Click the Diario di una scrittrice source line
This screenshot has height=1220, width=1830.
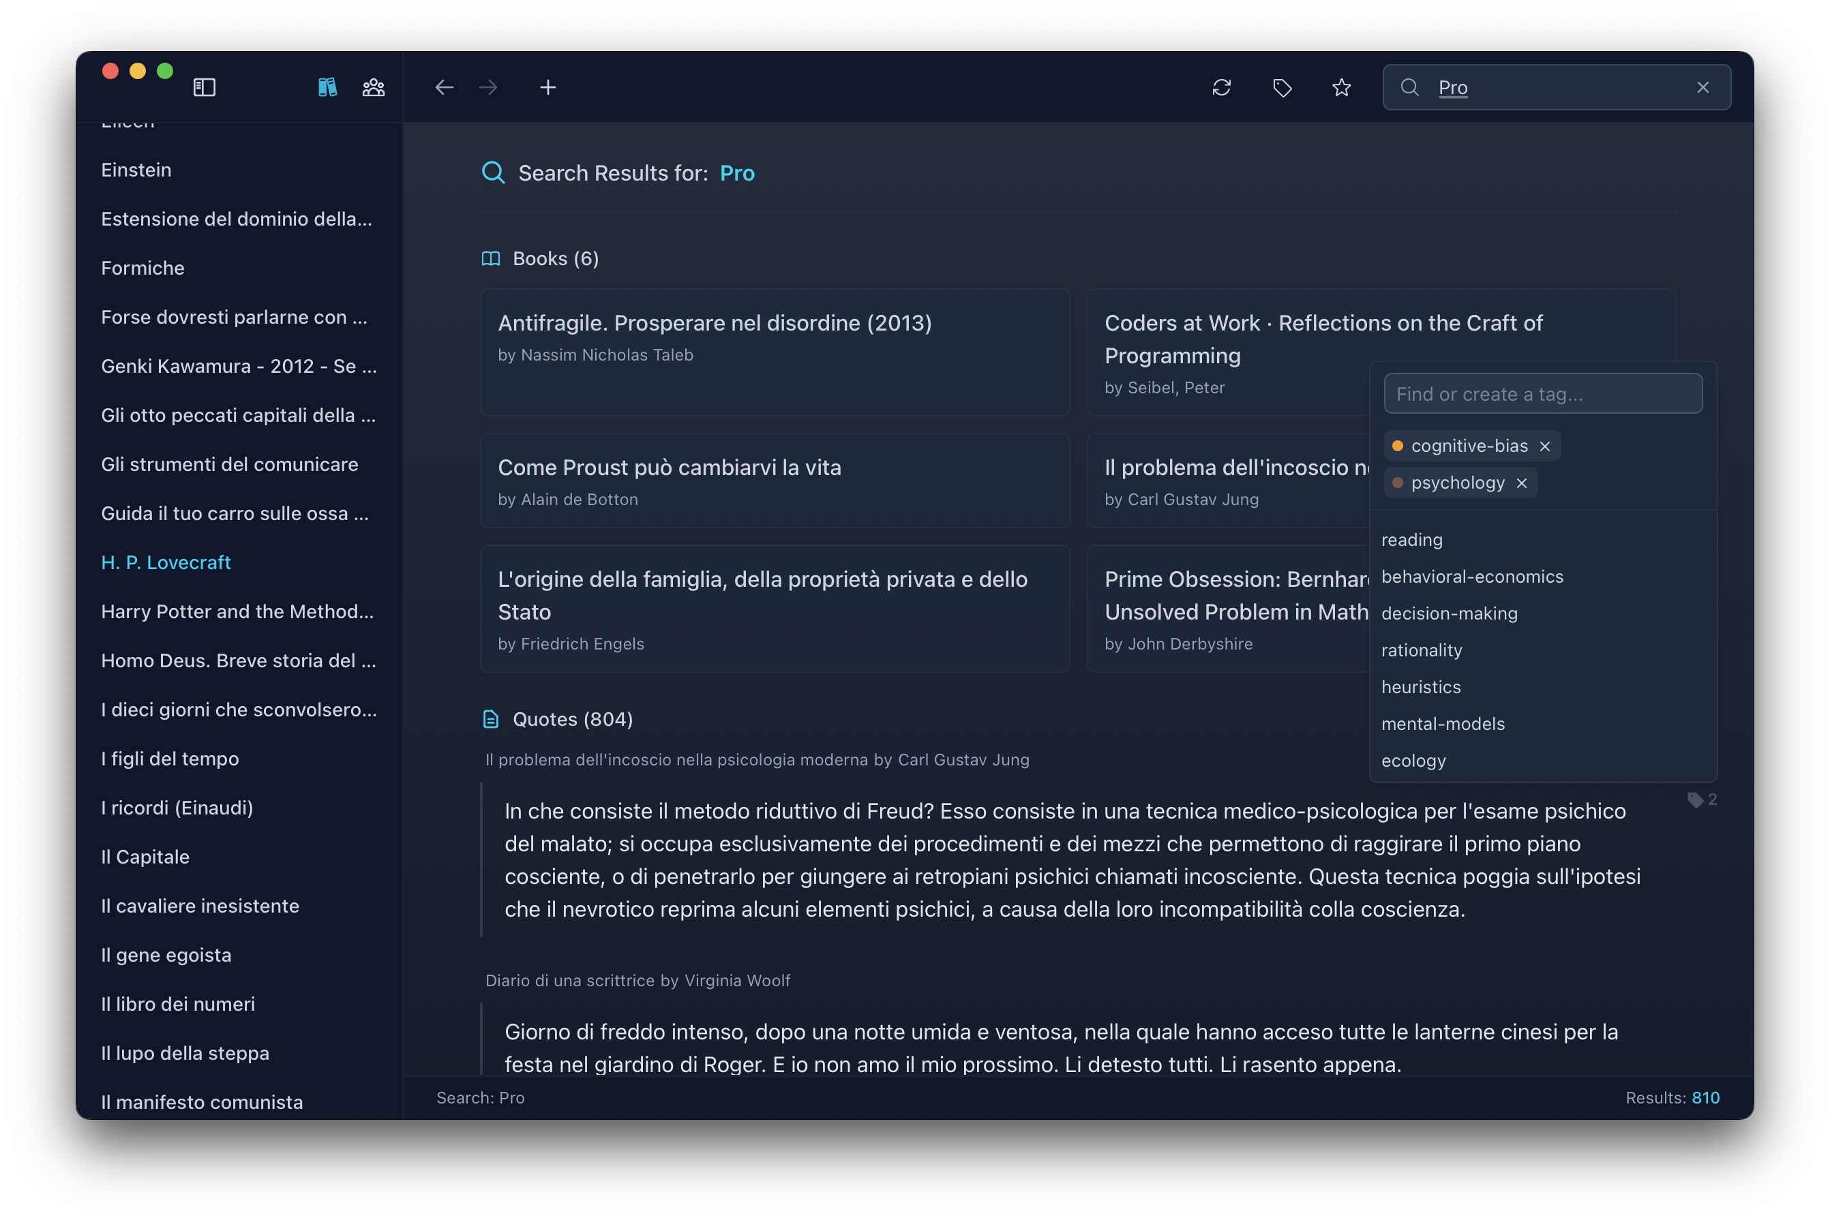tap(637, 980)
